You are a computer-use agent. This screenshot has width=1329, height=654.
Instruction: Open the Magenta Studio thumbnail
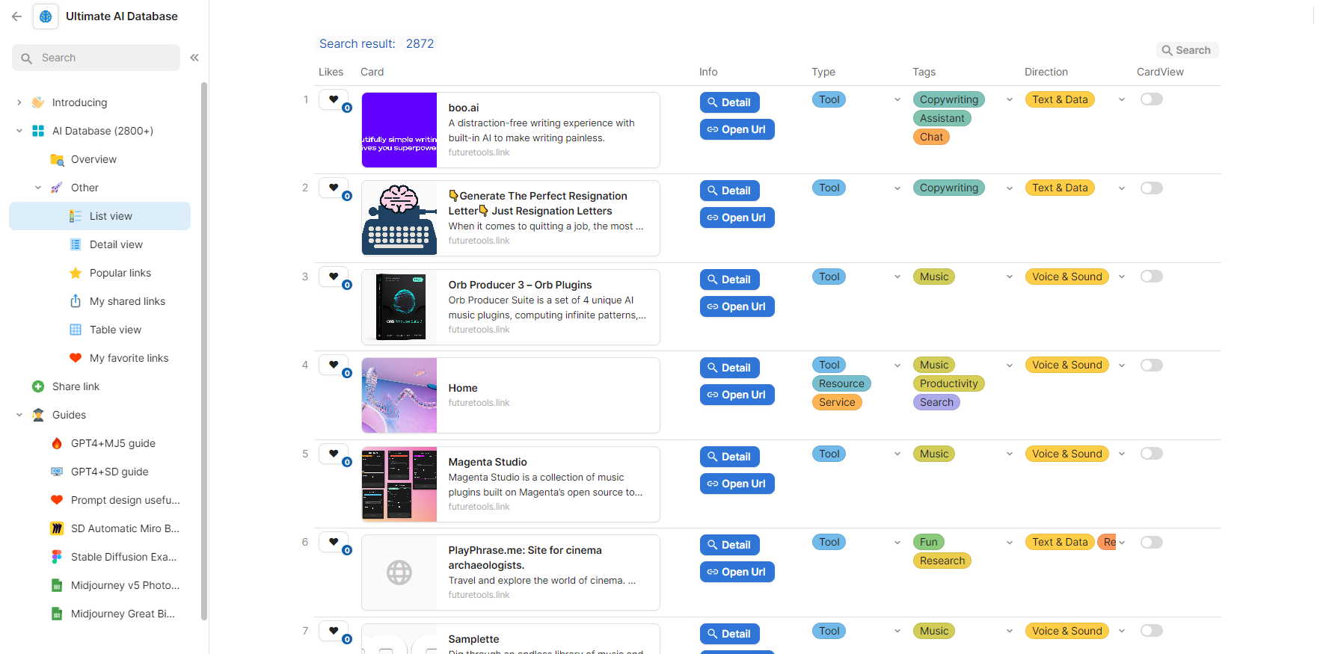(x=399, y=484)
